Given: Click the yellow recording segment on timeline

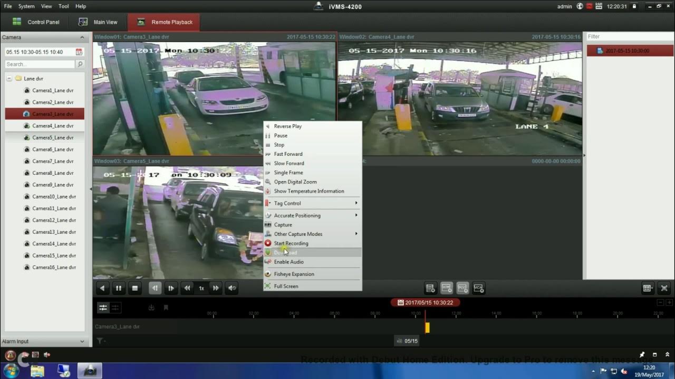Looking at the screenshot, I should [x=427, y=327].
